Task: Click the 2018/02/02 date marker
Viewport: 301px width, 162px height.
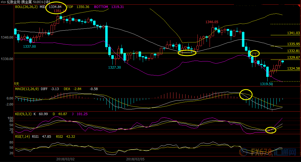Action: [65, 159]
